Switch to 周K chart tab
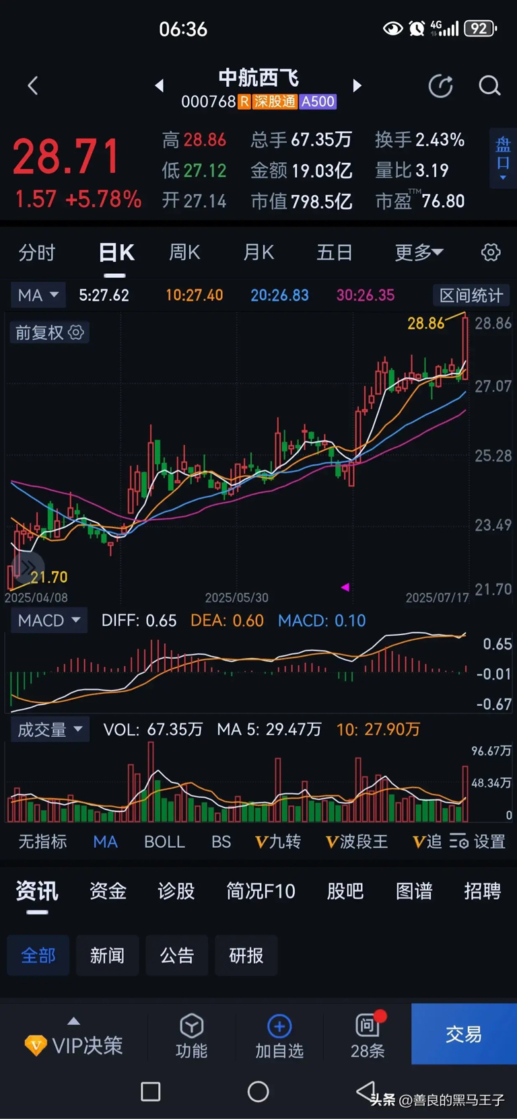Screen dimensions: 517x1119 184,252
